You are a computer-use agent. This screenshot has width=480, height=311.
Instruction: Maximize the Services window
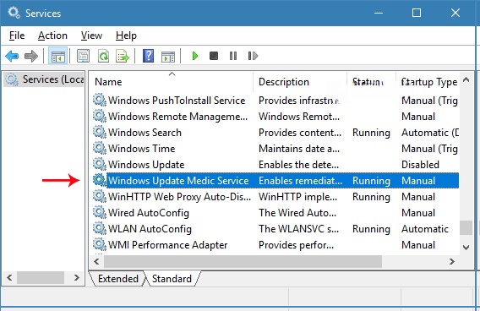click(x=417, y=13)
